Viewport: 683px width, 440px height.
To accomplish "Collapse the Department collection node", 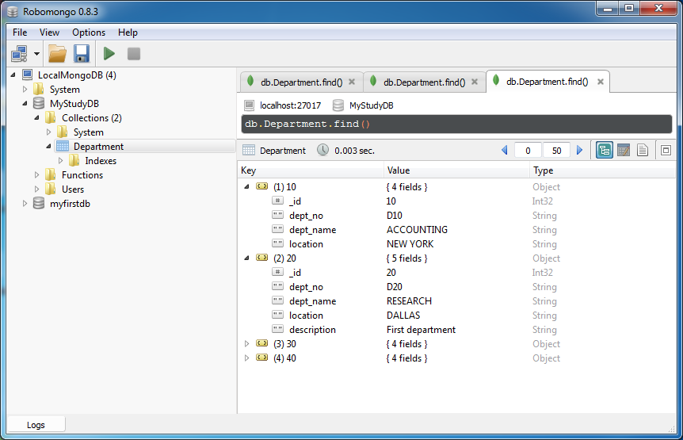I will tap(48, 147).
